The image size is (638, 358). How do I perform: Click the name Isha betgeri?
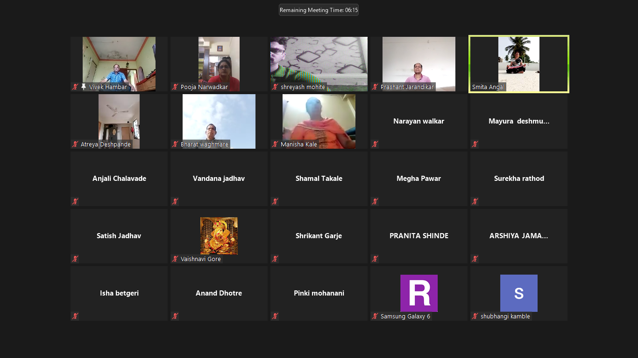point(119,293)
